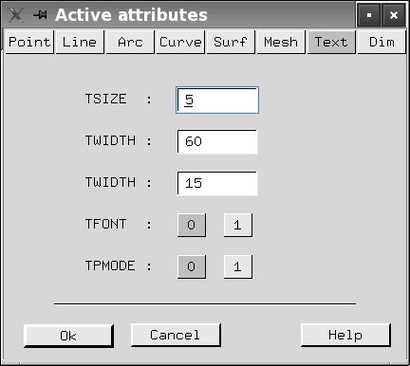Open Help for active attributes

345,335
